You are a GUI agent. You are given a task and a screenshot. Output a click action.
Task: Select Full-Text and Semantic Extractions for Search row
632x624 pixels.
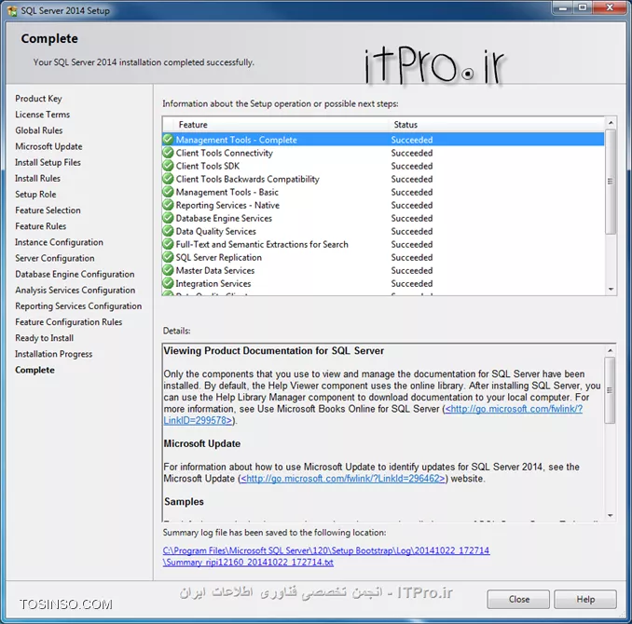[383, 244]
